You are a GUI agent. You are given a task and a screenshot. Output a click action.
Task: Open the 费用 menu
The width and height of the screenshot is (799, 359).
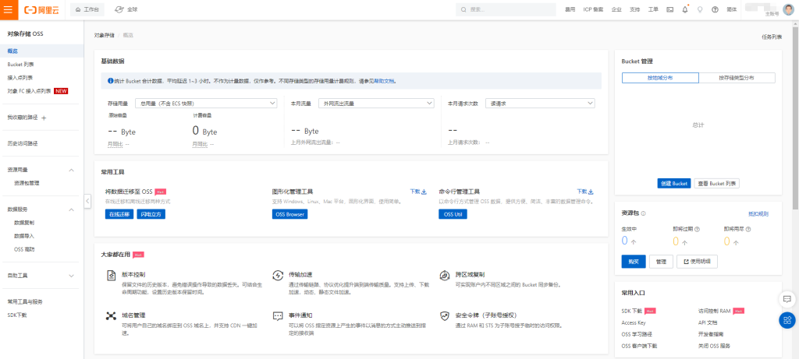coord(570,9)
